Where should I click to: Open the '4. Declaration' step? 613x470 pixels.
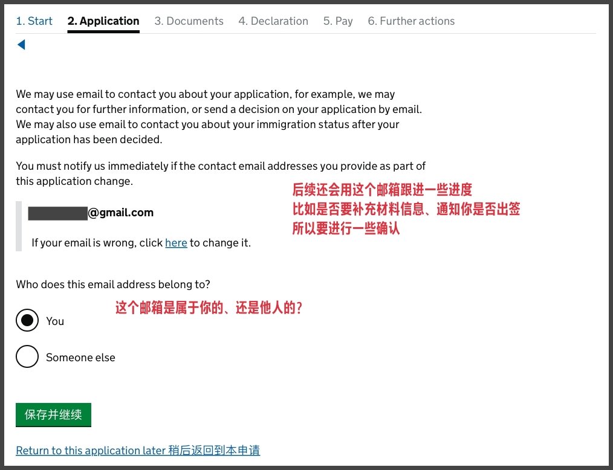273,21
